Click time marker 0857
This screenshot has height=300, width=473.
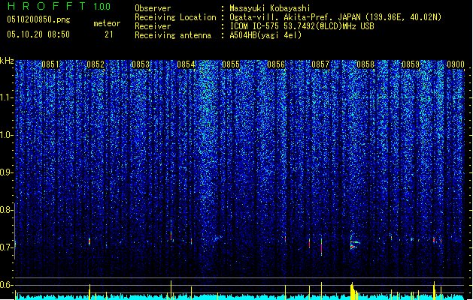[320, 64]
